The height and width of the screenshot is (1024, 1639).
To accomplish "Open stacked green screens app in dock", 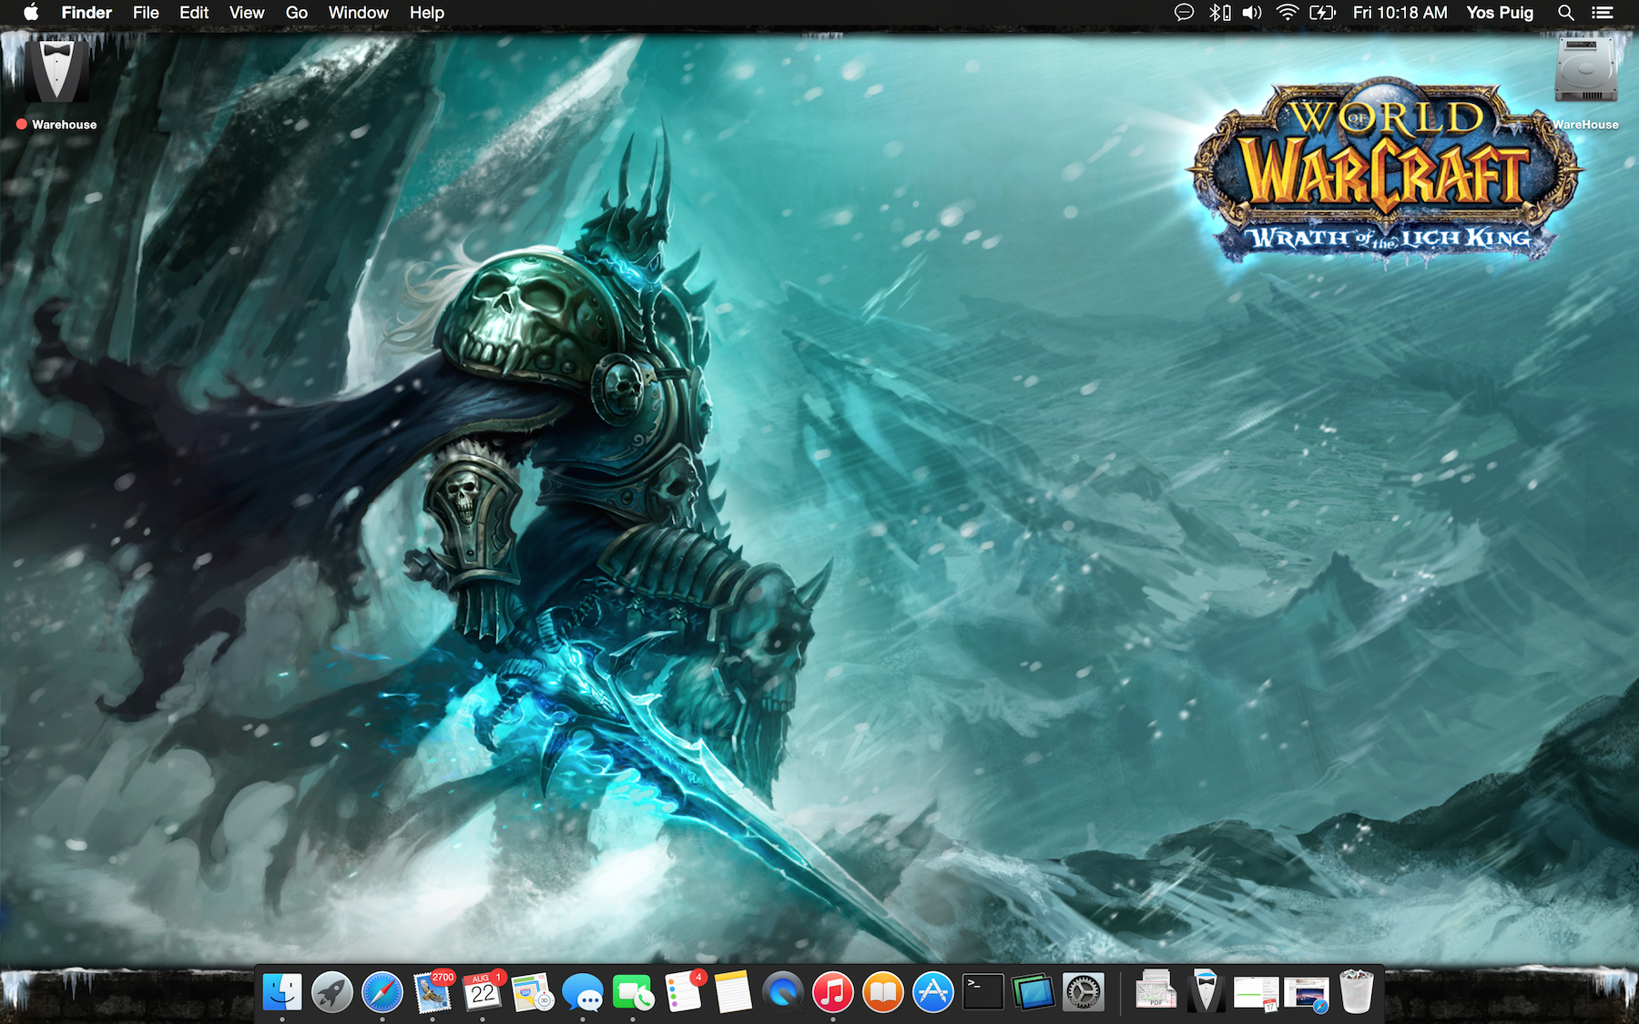I will pyautogui.click(x=1033, y=991).
